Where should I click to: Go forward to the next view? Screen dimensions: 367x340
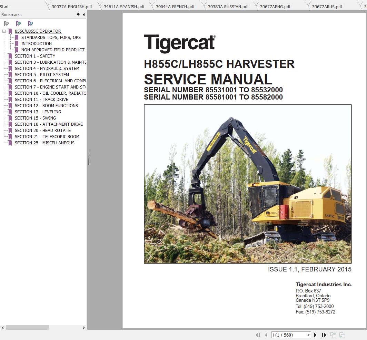click(x=342, y=335)
